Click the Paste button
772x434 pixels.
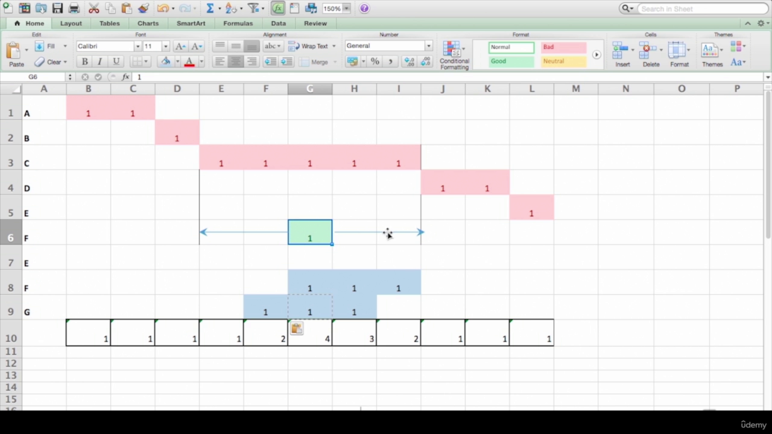tap(16, 54)
